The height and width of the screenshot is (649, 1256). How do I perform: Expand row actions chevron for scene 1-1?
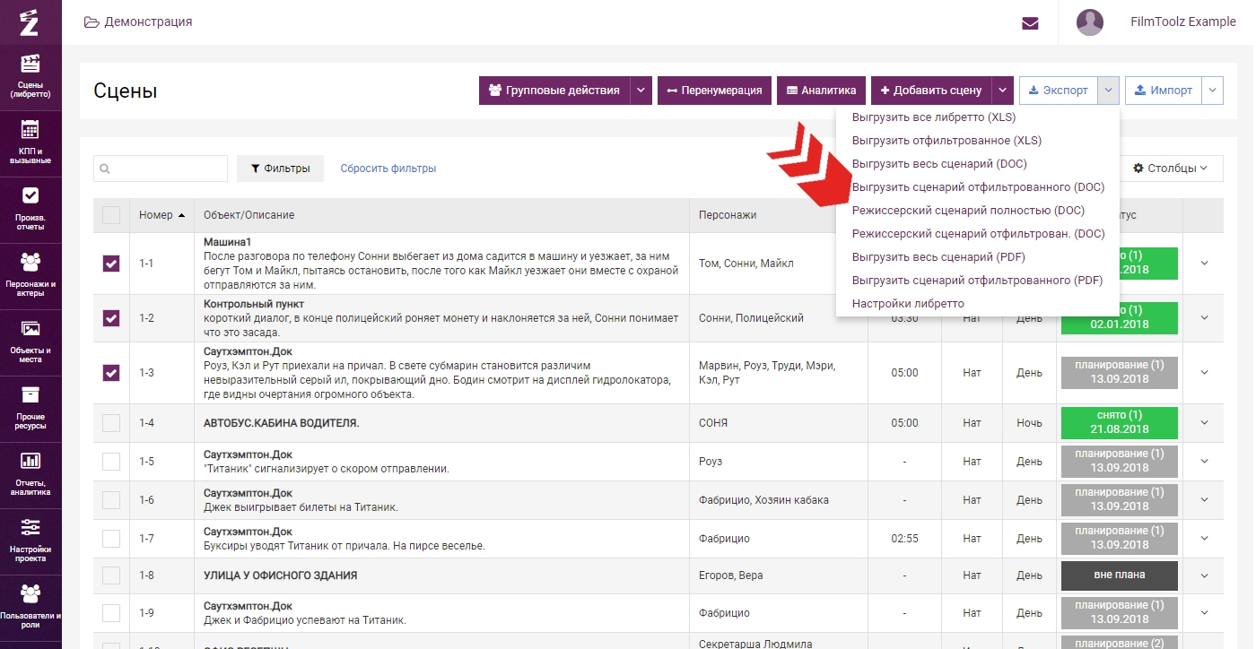(x=1204, y=264)
